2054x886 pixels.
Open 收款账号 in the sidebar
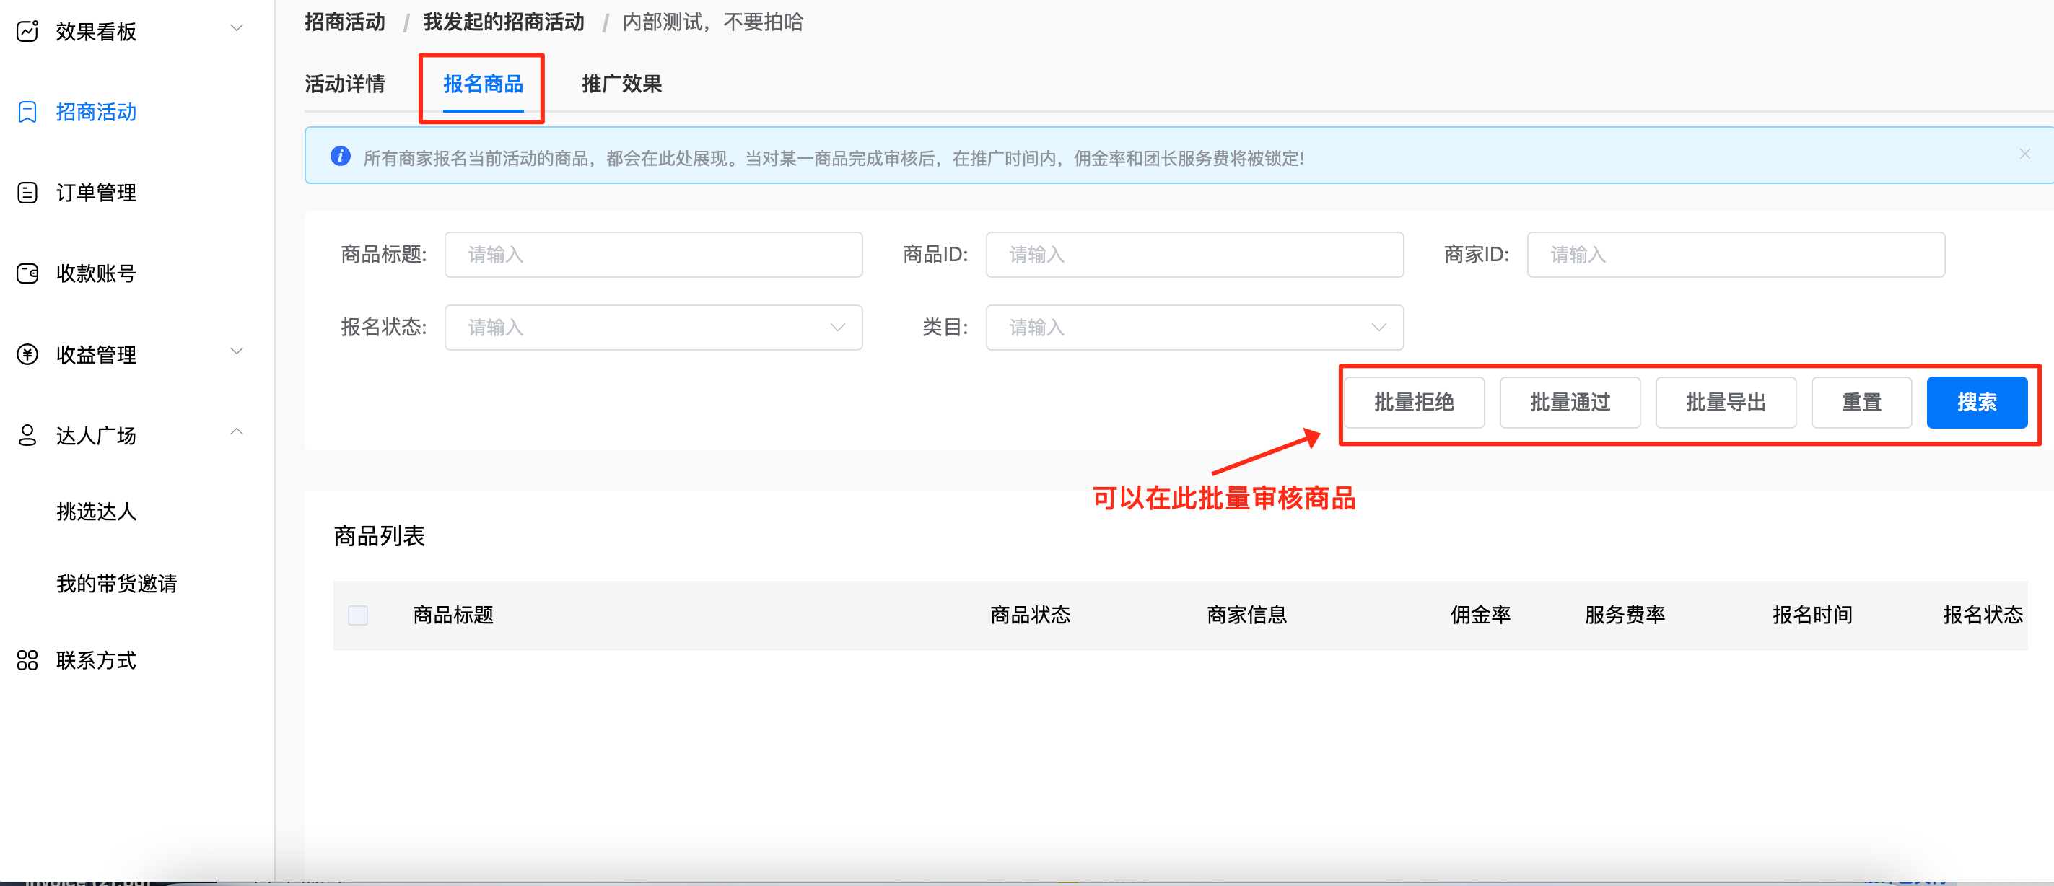tap(96, 273)
